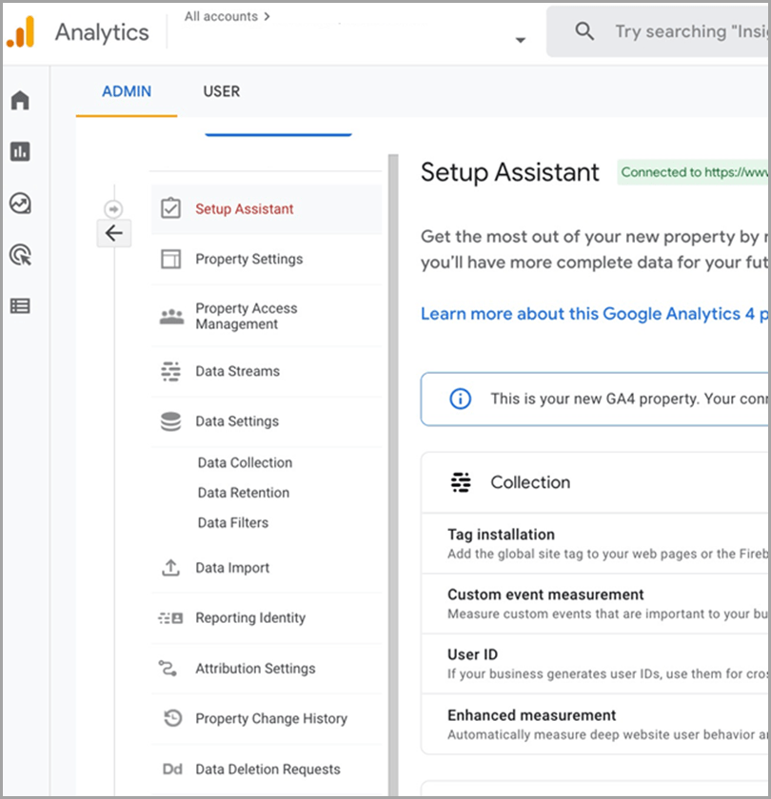
Task: Open Data Streams
Action: pyautogui.click(x=267, y=371)
